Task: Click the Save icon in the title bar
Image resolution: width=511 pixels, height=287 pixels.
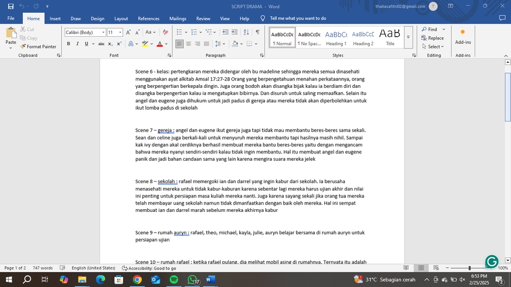Action: coord(11,6)
